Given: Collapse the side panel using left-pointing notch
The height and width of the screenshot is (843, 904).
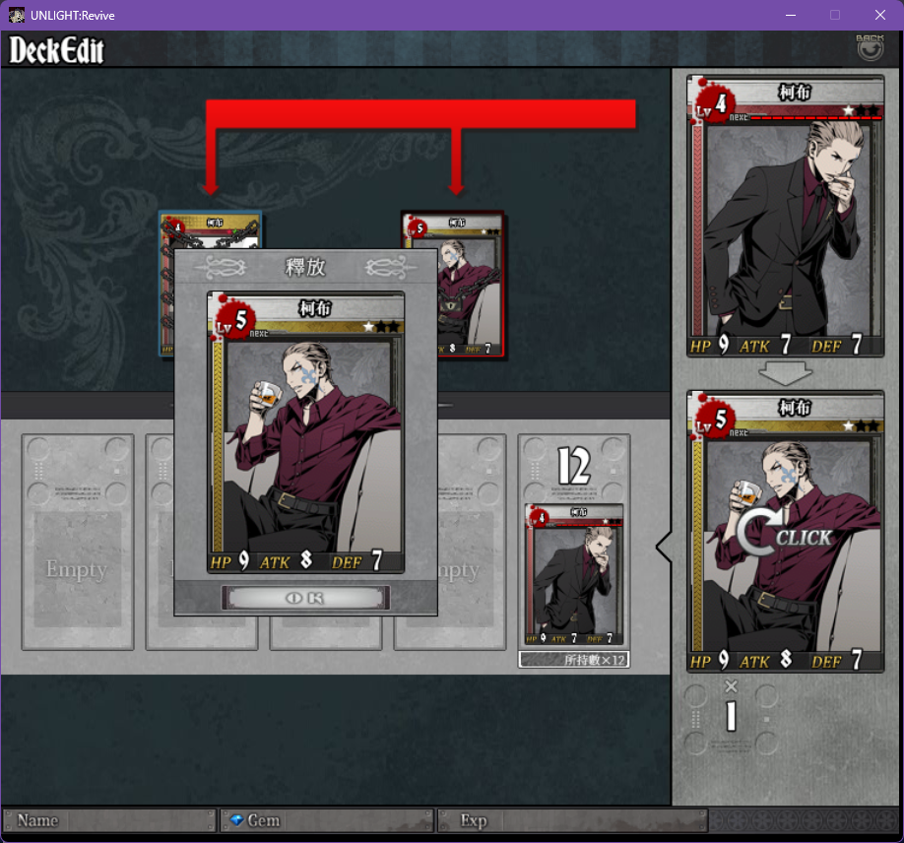Looking at the screenshot, I should [664, 547].
